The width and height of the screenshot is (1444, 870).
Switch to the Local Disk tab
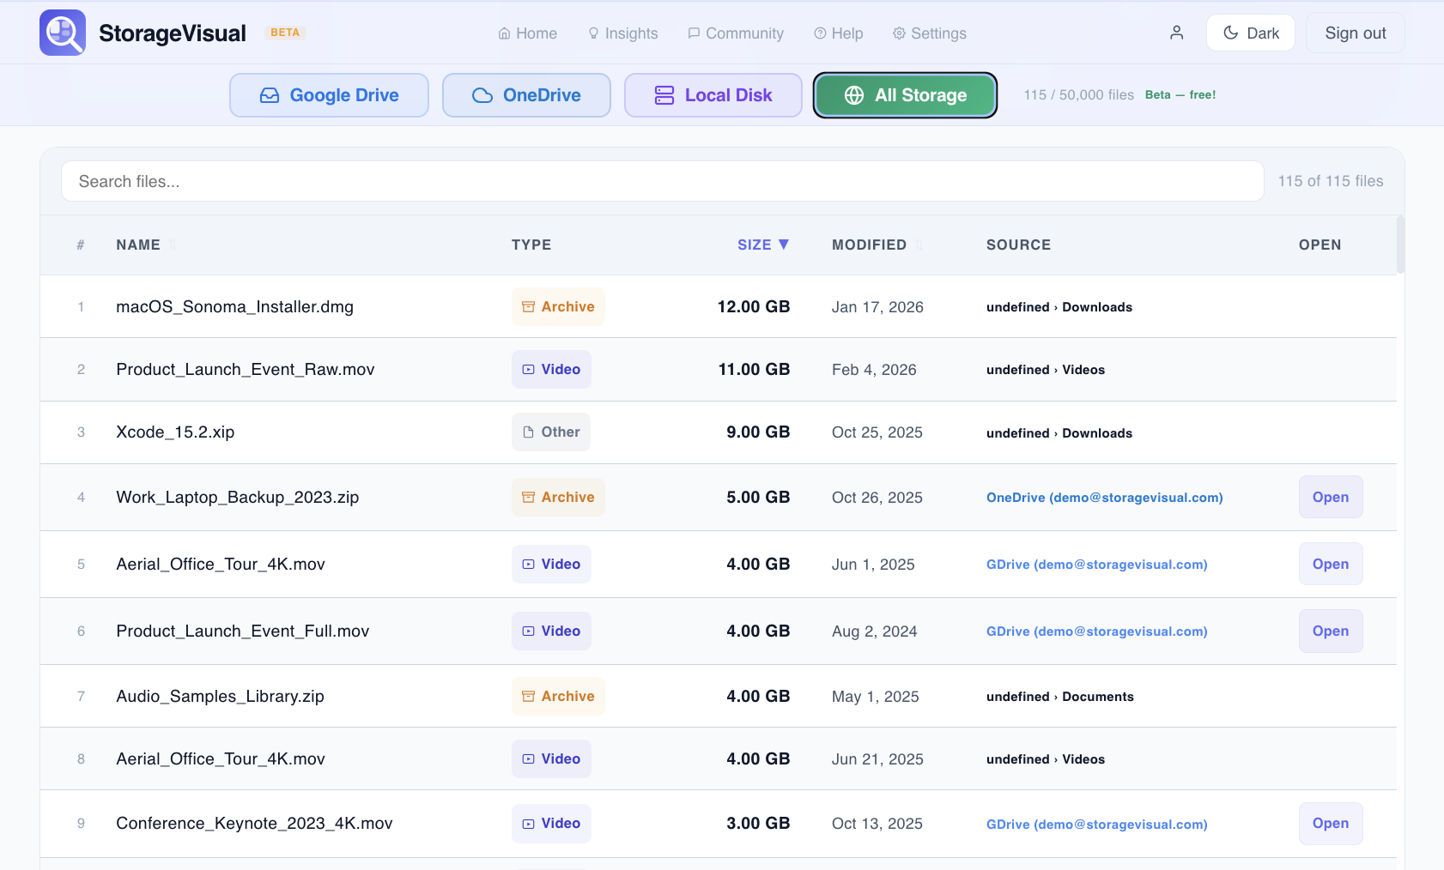(713, 95)
